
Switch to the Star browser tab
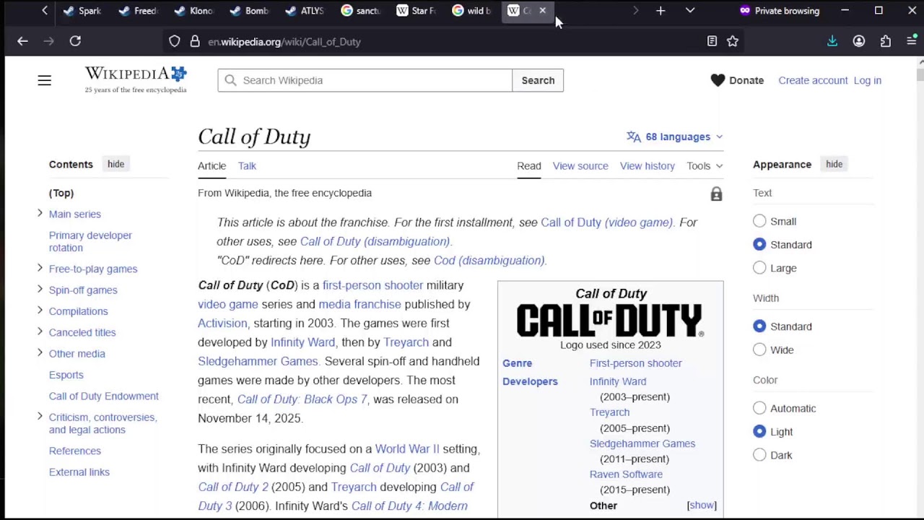point(417,11)
